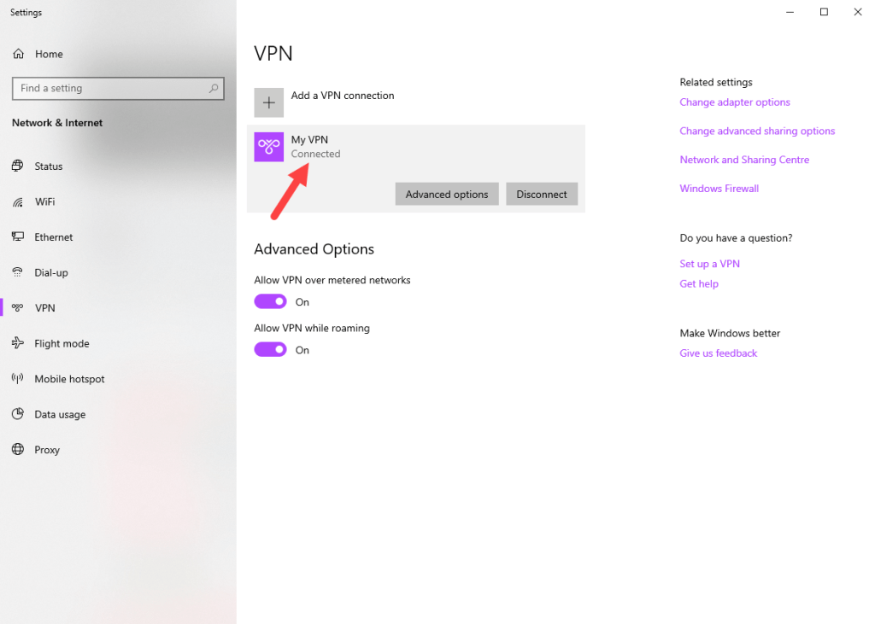
Task: Open Advanced options for My VPN
Action: tap(447, 195)
